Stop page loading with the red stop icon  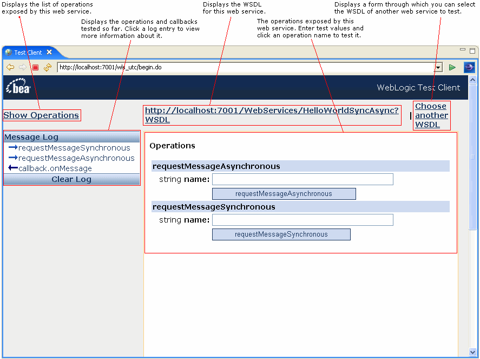36,67
